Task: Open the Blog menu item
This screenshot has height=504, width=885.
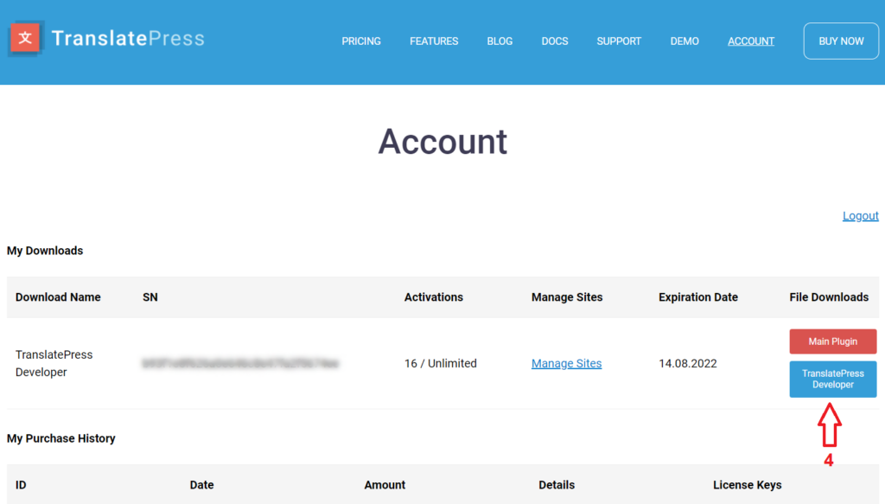Action: pyautogui.click(x=500, y=41)
